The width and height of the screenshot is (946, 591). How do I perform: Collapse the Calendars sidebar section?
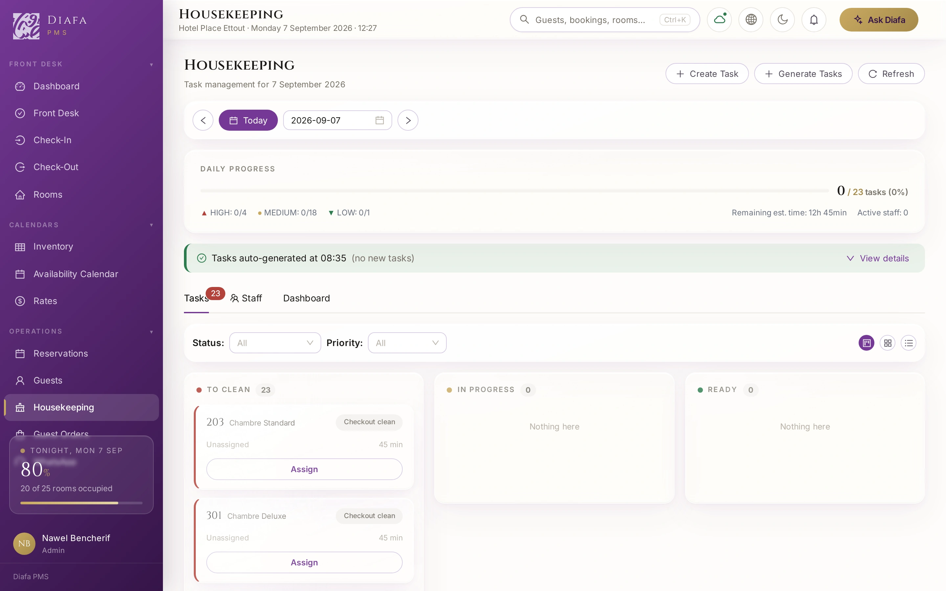[151, 225]
